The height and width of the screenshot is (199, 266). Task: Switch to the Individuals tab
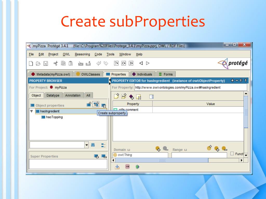[142, 74]
